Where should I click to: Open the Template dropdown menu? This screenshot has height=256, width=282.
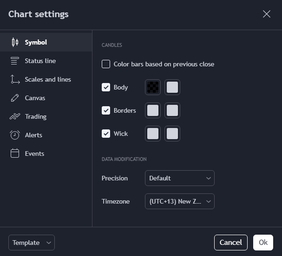tap(32, 243)
